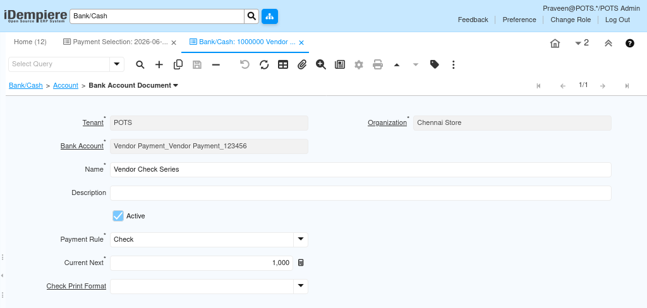Viewport: 647px width, 308px height.
Task: Click the Organization field Chennai Store
Action: [x=512, y=123]
